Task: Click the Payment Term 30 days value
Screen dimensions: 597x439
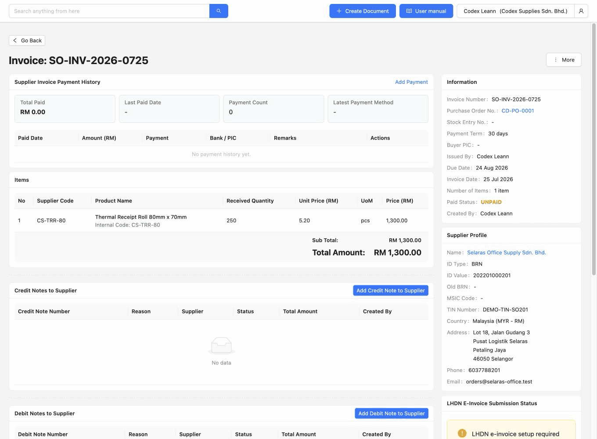Action: 498,133
